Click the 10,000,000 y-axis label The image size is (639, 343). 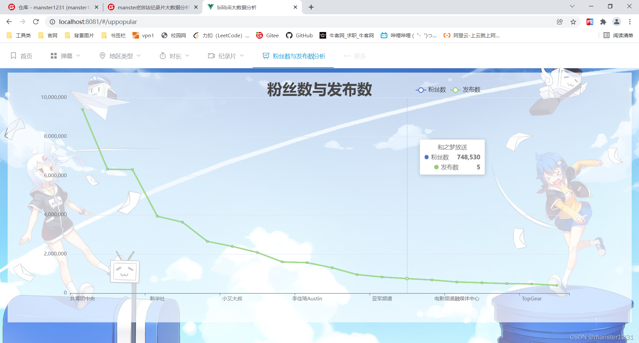pyautogui.click(x=54, y=97)
